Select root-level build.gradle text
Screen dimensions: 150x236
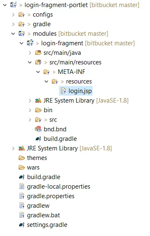pyautogui.click(x=44, y=177)
